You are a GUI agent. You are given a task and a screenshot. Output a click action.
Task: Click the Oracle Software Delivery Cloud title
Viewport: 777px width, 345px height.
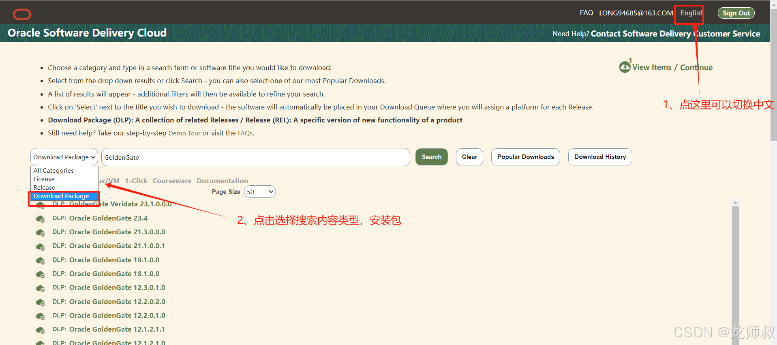[x=87, y=33]
